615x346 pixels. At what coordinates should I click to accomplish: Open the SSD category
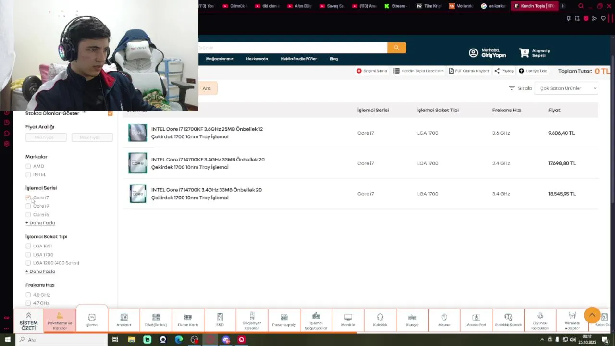(220, 320)
